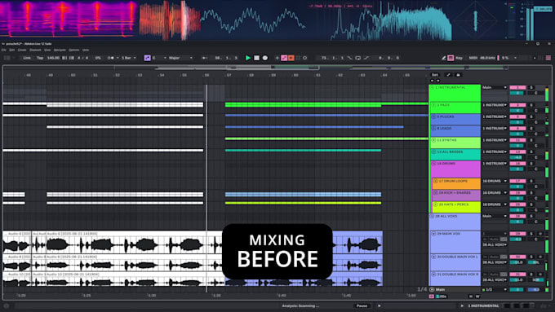This screenshot has width=555, height=312.
Task: Start playback with the green Play button
Action: [248, 58]
